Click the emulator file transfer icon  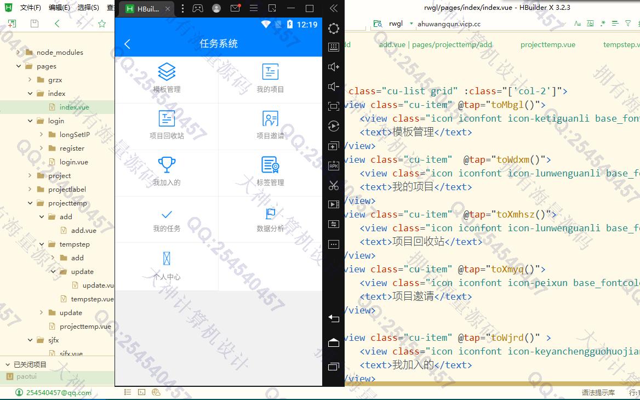[334, 224]
